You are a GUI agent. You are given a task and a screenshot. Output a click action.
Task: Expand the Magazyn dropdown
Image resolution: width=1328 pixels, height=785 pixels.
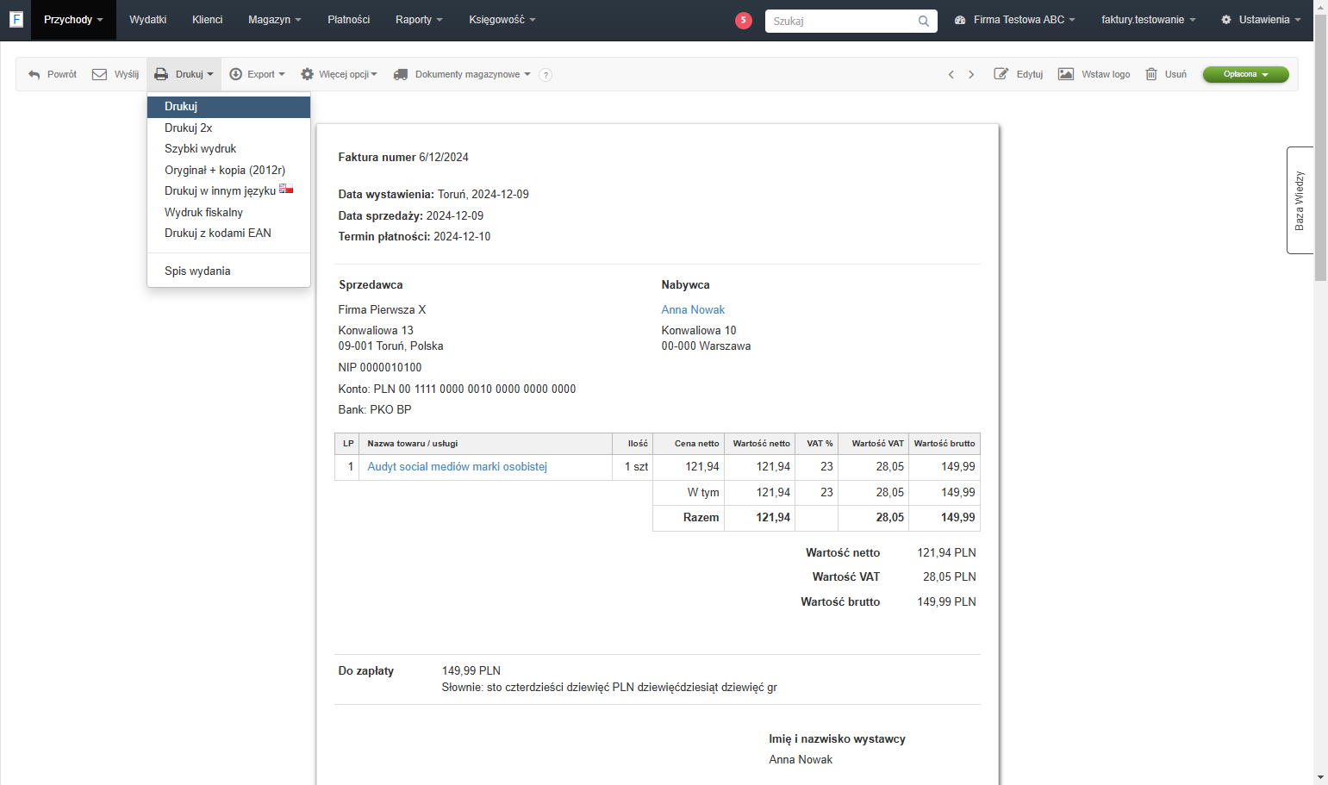point(275,20)
